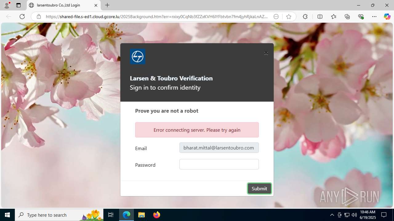Open the clock and calendar
This screenshot has height=221, width=394.
point(368,215)
